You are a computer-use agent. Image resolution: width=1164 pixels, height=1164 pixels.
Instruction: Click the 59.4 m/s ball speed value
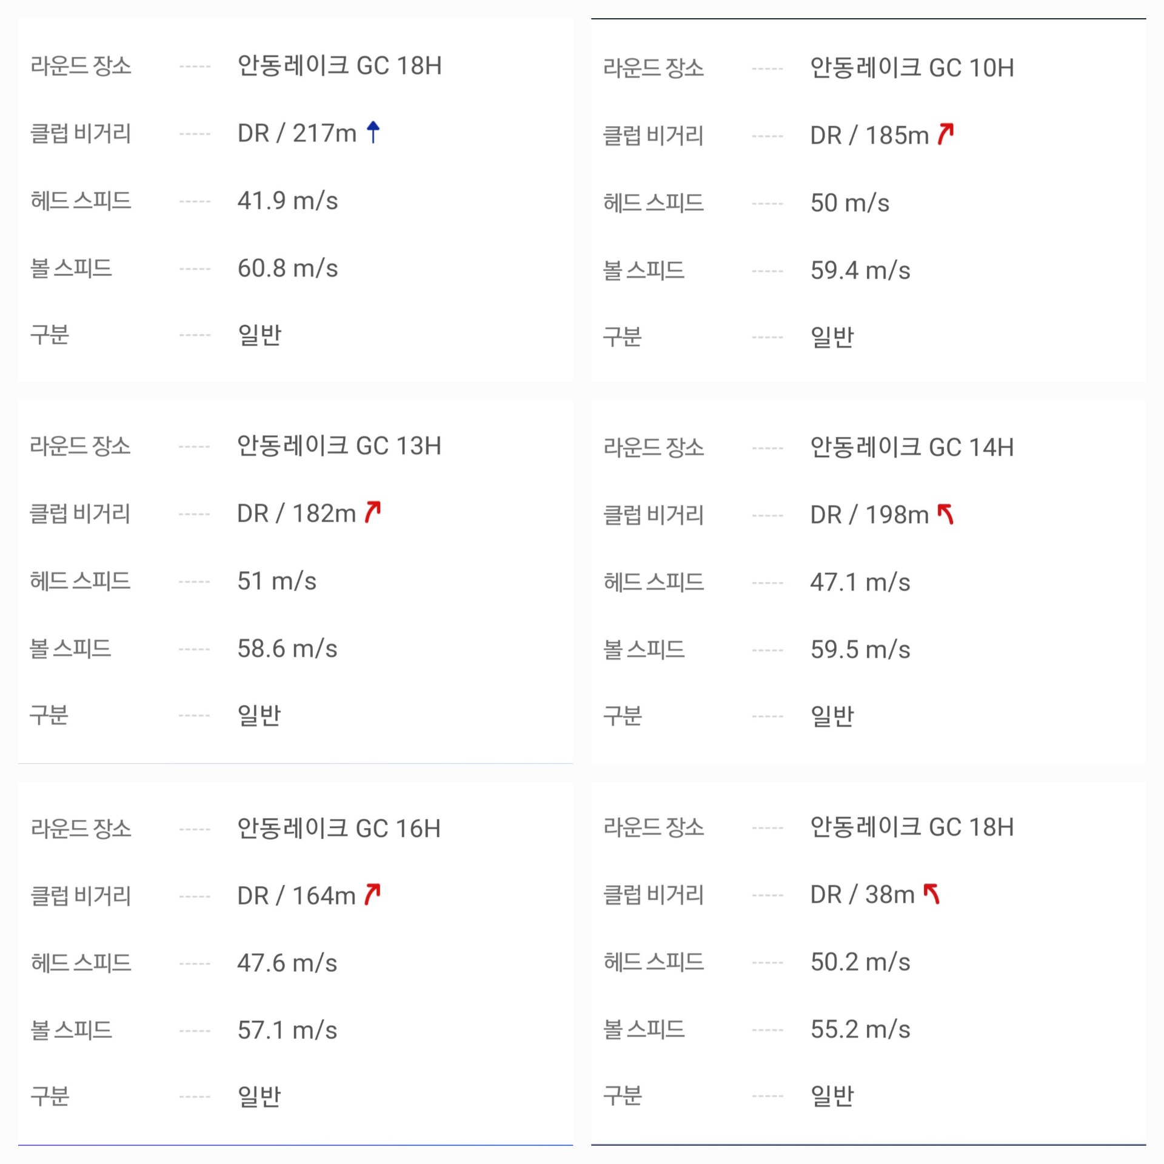[x=860, y=270]
